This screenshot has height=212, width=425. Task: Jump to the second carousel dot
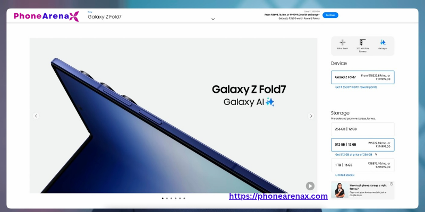[x=167, y=198]
